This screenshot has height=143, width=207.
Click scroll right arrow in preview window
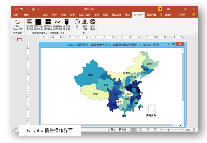click(x=181, y=125)
